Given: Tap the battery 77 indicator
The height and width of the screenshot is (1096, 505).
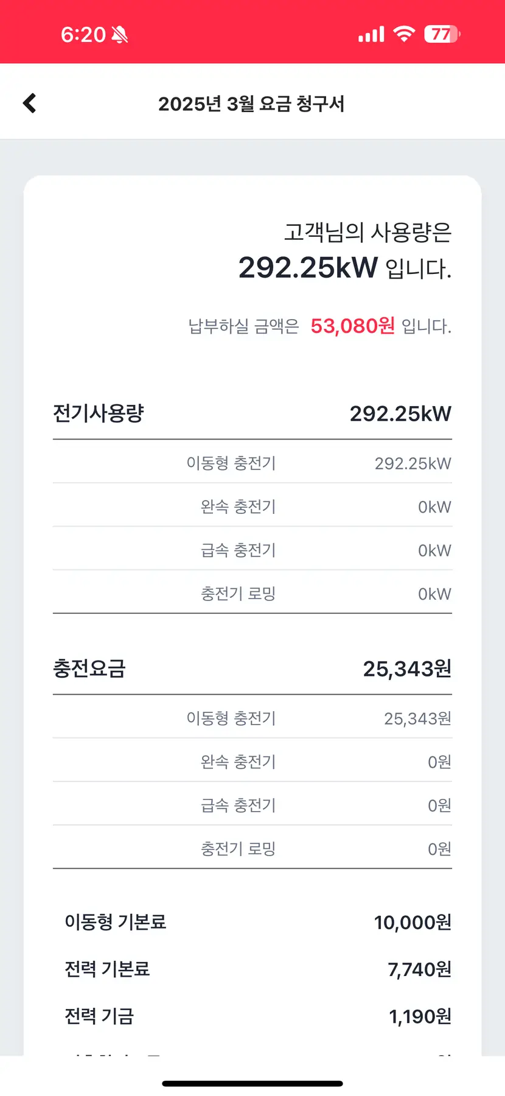Looking at the screenshot, I should pyautogui.click(x=442, y=34).
